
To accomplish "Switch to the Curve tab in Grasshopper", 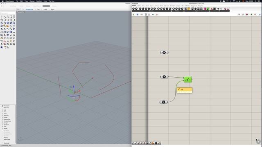I will 152,6.
